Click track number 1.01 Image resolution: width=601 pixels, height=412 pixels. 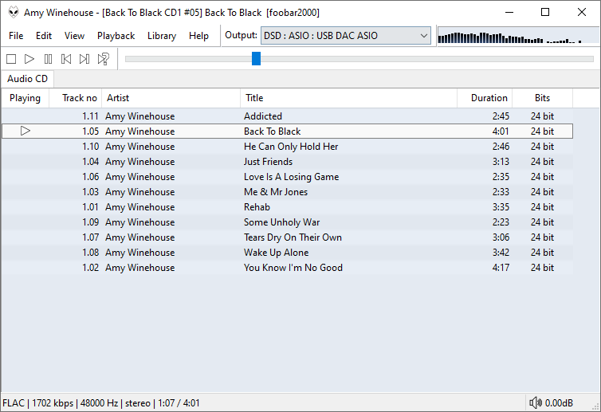point(90,207)
